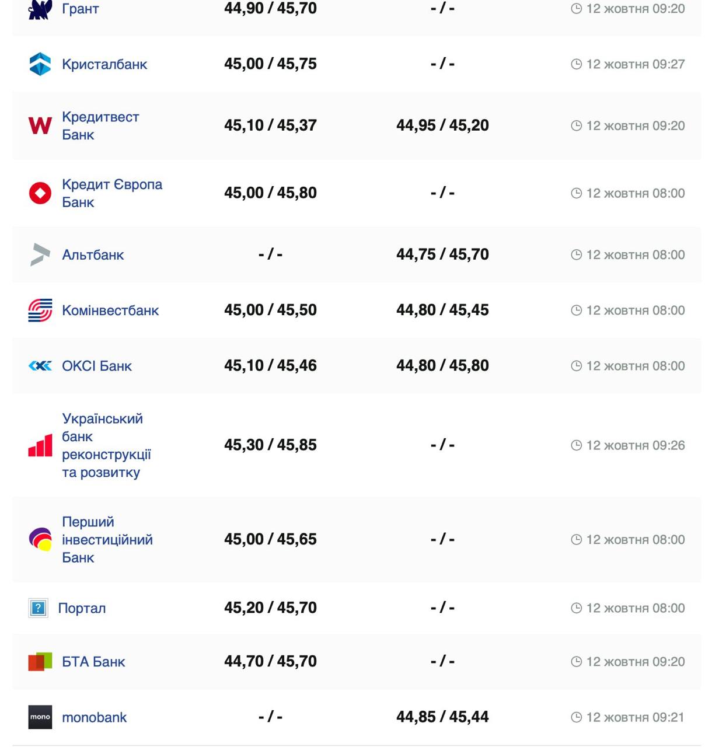
Task: Click the red W Кредитвест logo
Action: click(x=40, y=125)
